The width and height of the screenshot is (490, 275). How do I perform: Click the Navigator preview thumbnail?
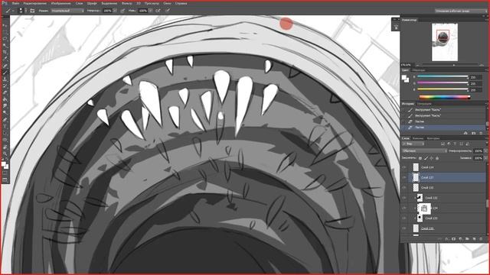tap(444, 42)
